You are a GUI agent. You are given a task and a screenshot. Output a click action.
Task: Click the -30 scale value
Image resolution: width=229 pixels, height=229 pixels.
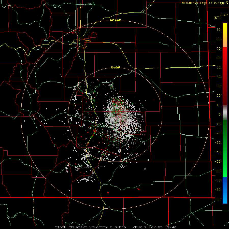(x=218, y=143)
